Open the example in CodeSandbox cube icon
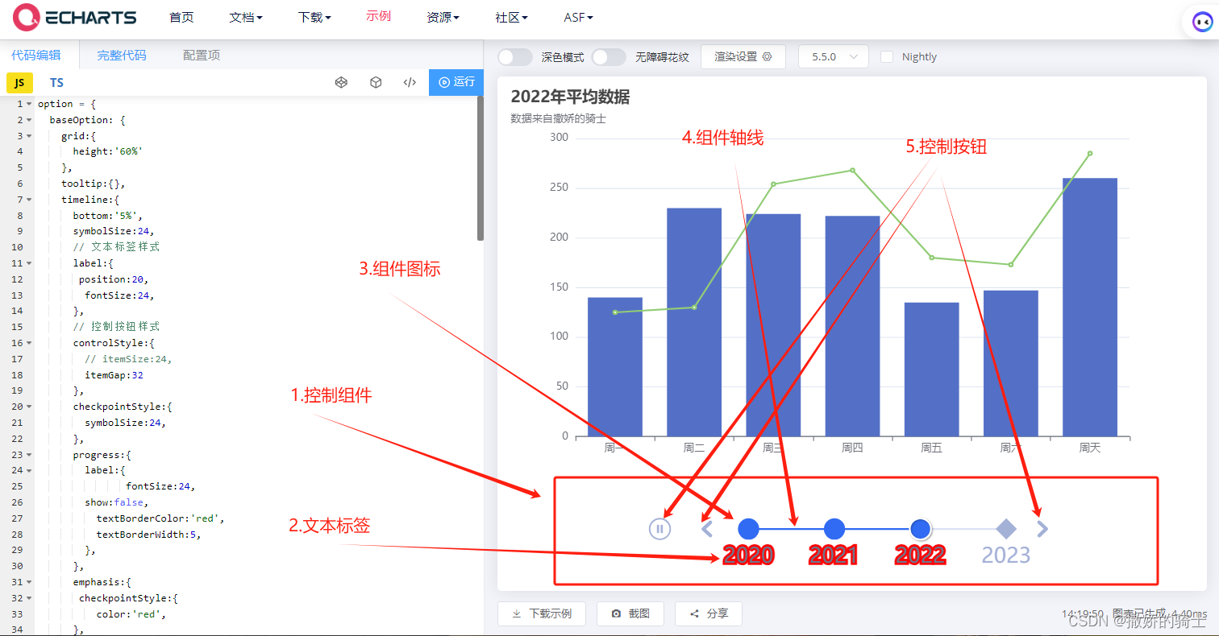This screenshot has width=1219, height=636. [x=376, y=82]
